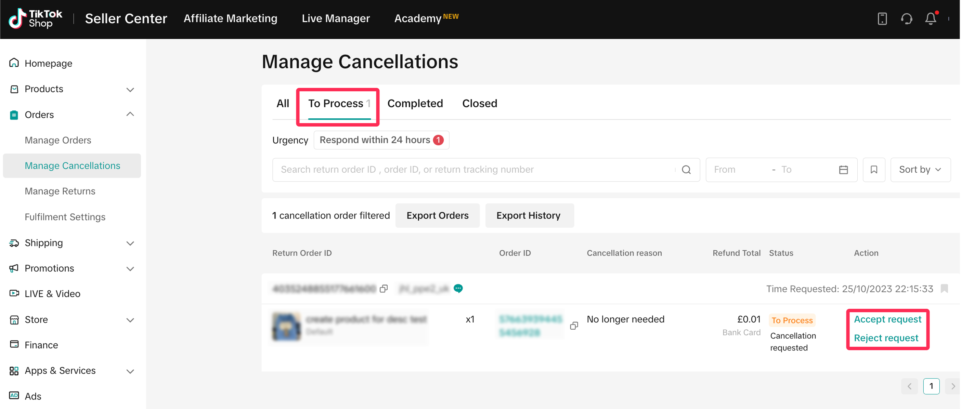Screen dimensions: 961x409
Task: Click the bookmark filter icon button
Action: pos(873,170)
